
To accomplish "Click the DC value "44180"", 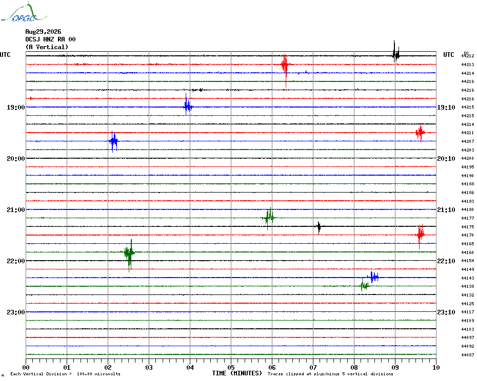I will pos(468,209).
